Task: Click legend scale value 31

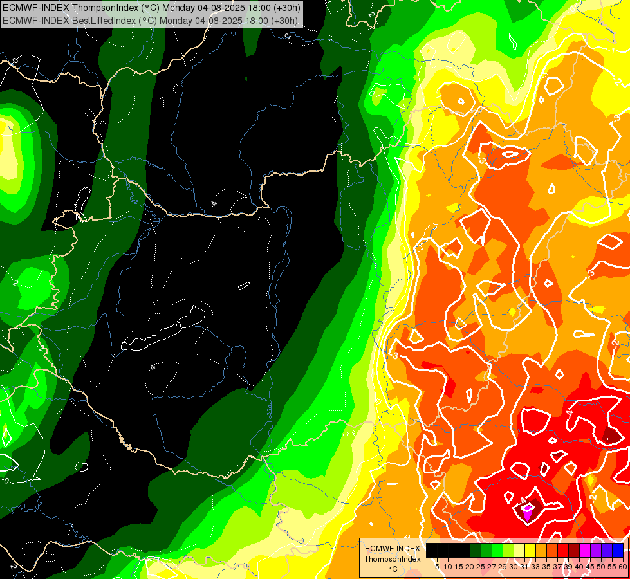Action: point(524,567)
